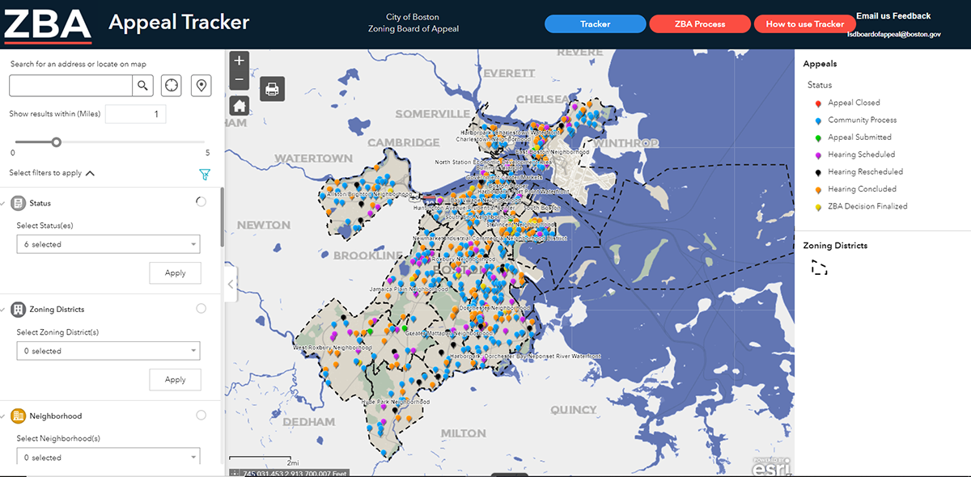Click the Email us Feedback link

(x=893, y=16)
